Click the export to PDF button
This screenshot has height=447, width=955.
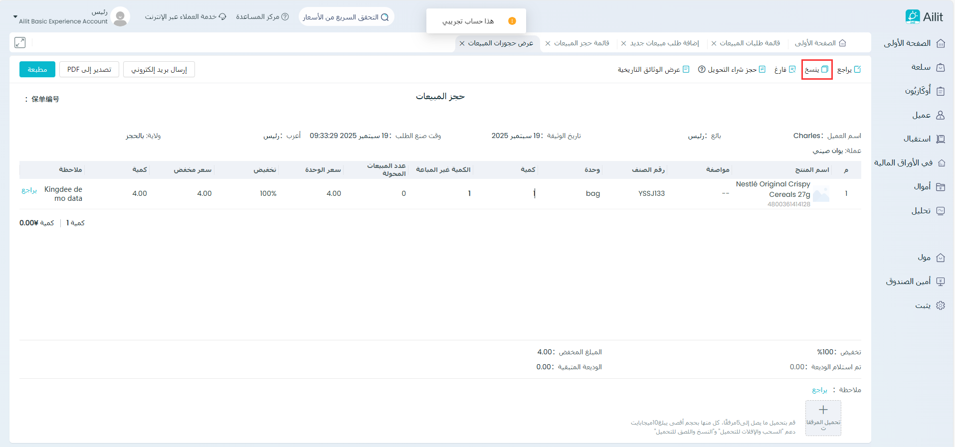pyautogui.click(x=89, y=69)
